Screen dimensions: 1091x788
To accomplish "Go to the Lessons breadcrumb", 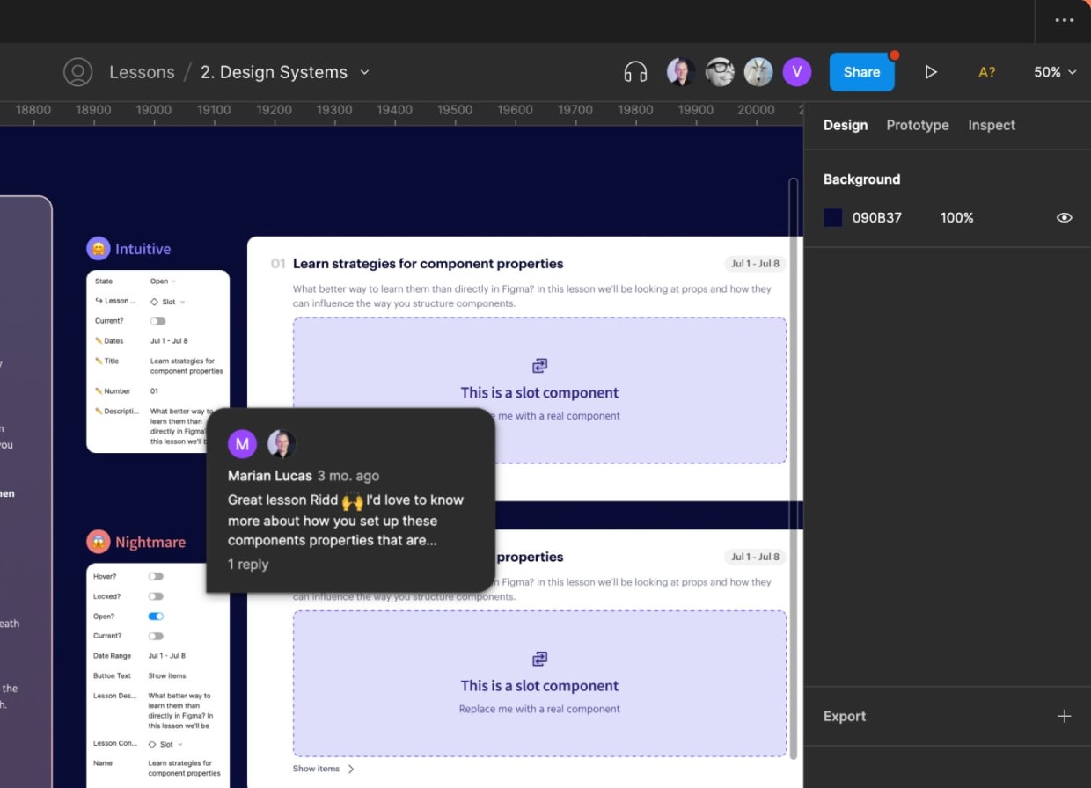I will [142, 72].
